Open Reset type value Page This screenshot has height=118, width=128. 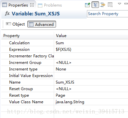point(60,95)
